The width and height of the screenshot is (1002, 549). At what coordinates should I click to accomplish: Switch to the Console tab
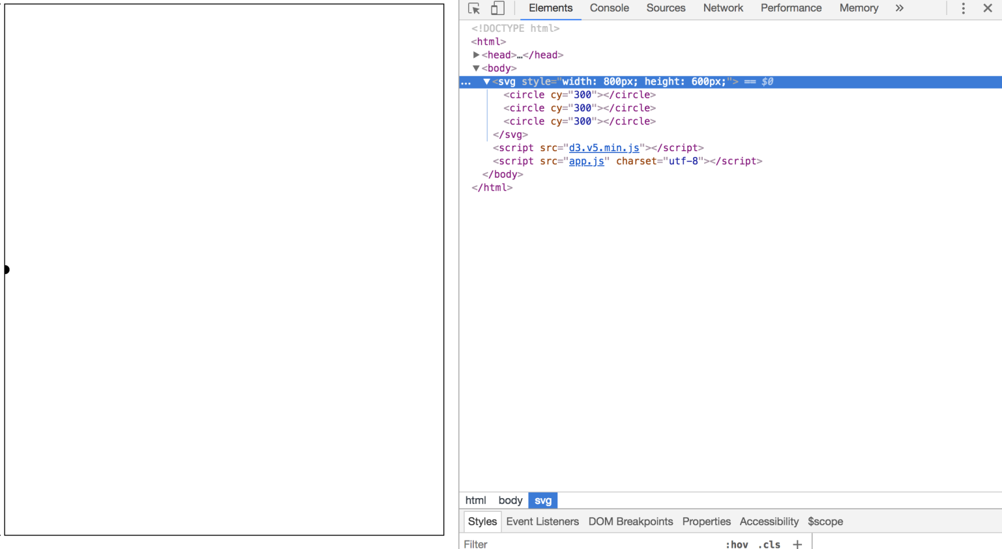click(x=610, y=8)
